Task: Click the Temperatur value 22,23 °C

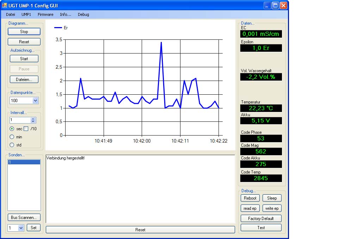Action: click(x=261, y=108)
